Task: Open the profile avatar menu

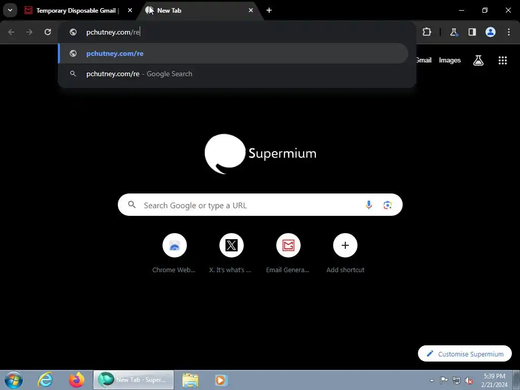Action: coord(491,32)
